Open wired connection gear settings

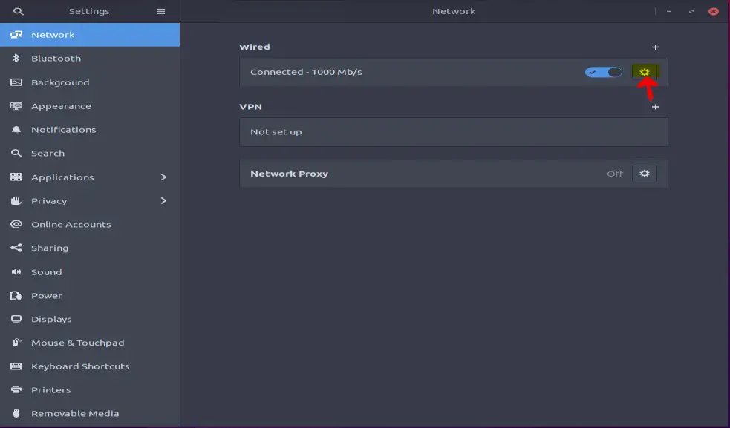pos(645,72)
